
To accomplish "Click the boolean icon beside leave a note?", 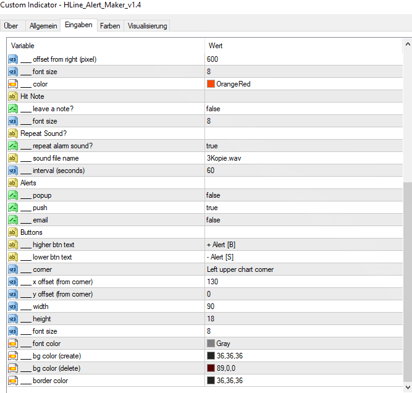I will click(x=12, y=109).
